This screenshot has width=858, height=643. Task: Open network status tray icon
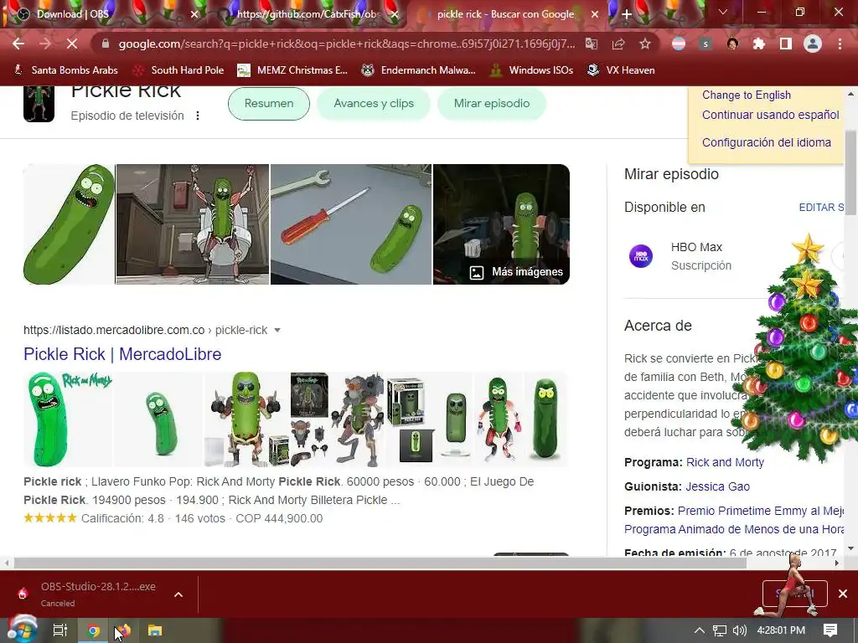pos(720,630)
